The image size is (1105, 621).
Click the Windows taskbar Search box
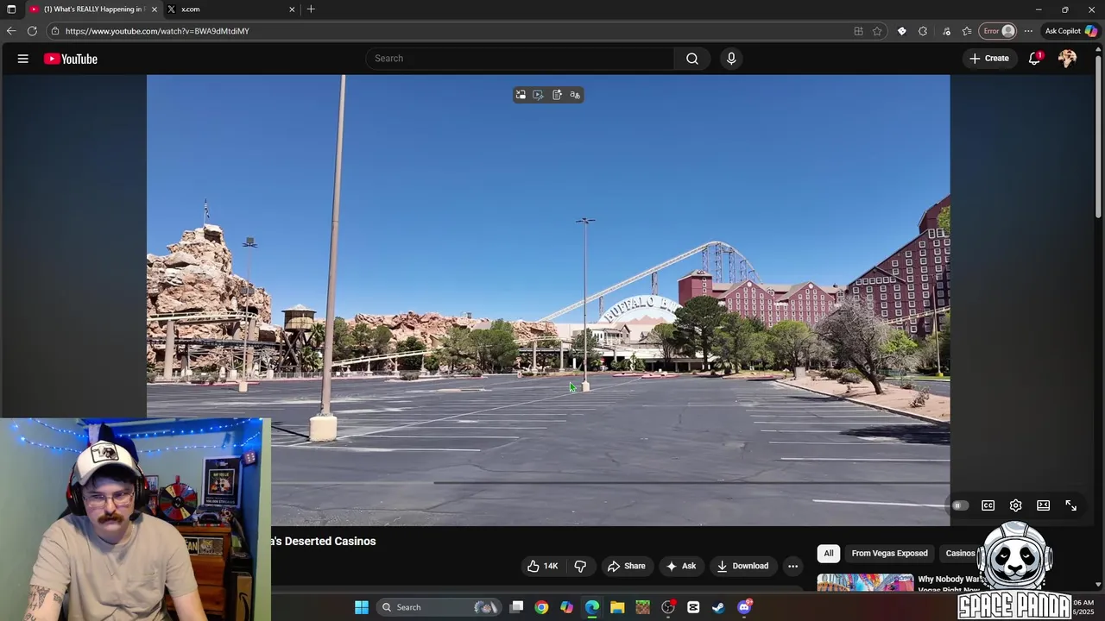tap(440, 607)
